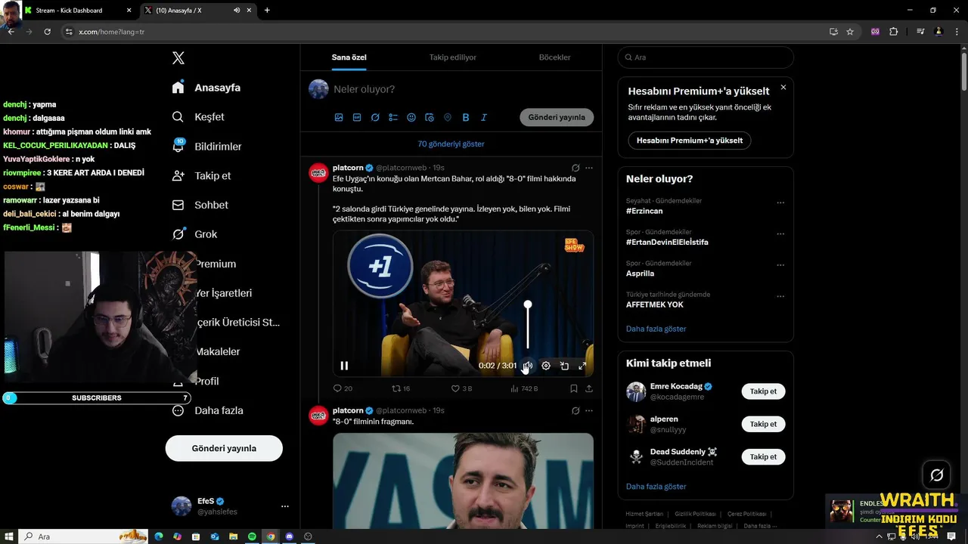Add a poll to post
The height and width of the screenshot is (544, 968).
[x=393, y=117]
